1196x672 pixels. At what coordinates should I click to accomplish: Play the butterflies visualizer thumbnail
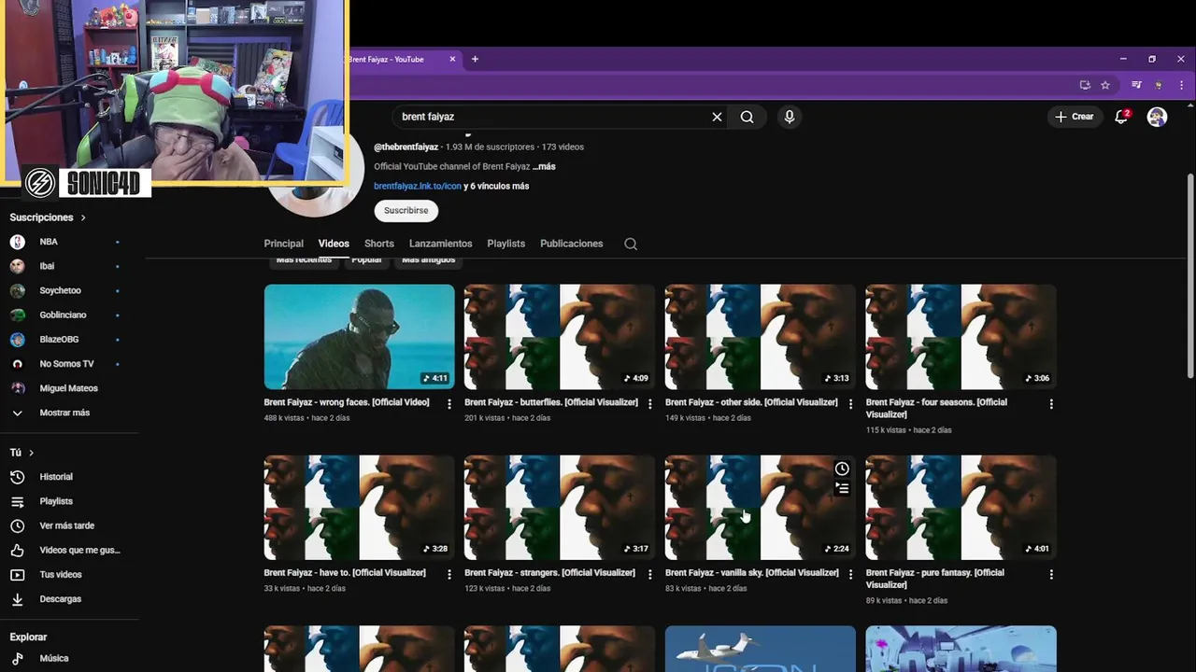click(560, 337)
